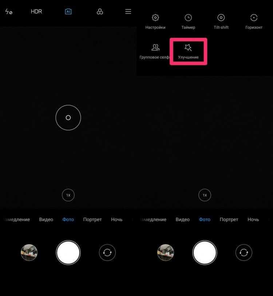This screenshot has width=273, height=296.
Task: Open Настройки gear icon
Action: [x=155, y=18]
